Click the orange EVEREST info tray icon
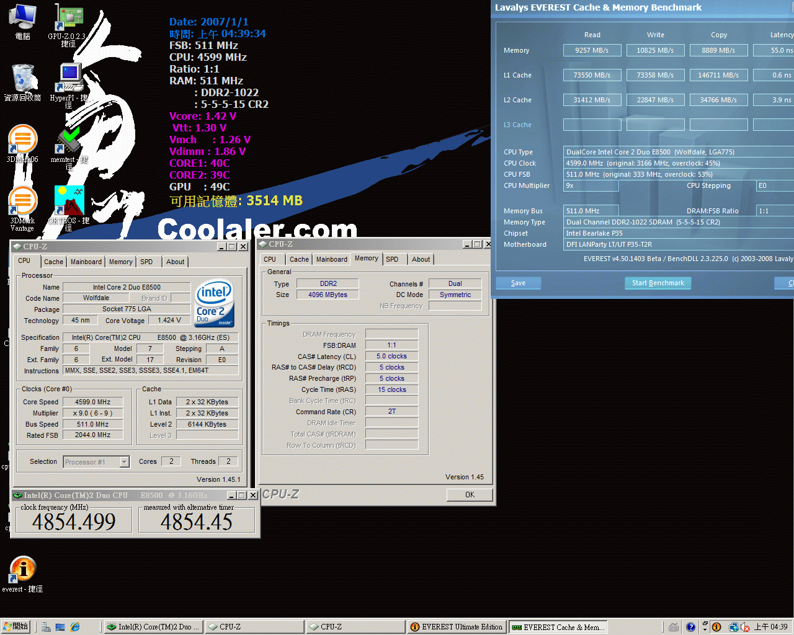 tap(716, 627)
